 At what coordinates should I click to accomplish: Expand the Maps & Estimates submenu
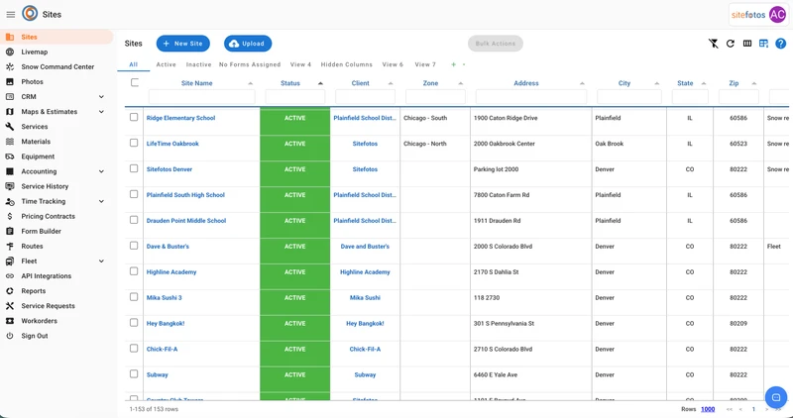[x=101, y=112]
